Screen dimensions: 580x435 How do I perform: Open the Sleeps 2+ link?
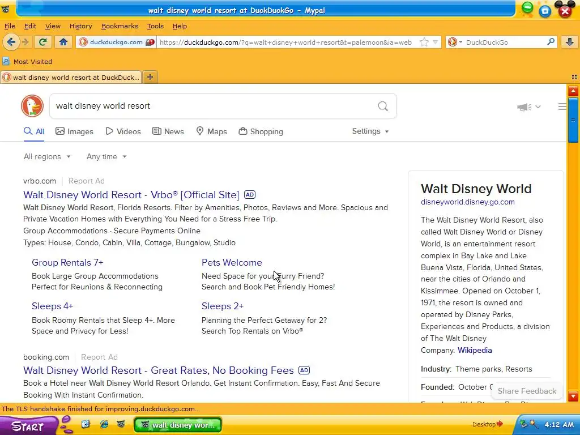click(222, 306)
